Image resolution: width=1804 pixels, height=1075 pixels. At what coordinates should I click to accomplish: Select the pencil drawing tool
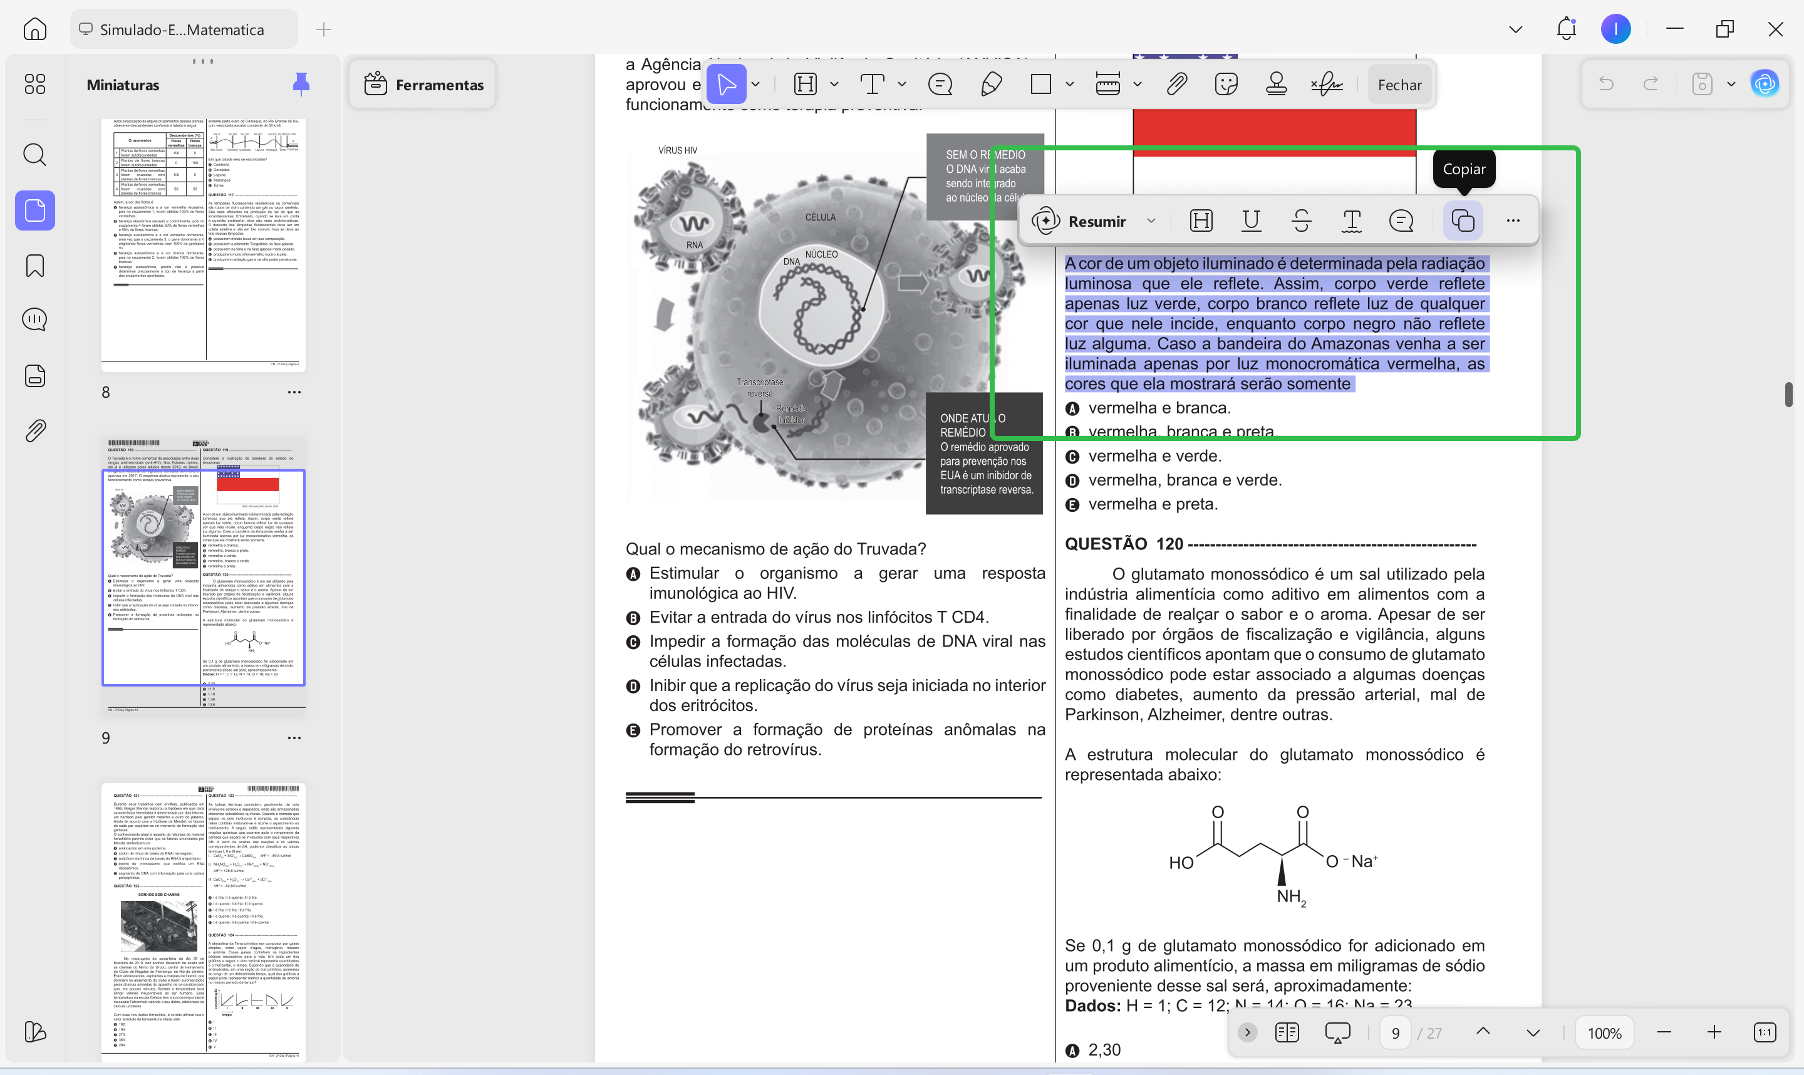991,84
